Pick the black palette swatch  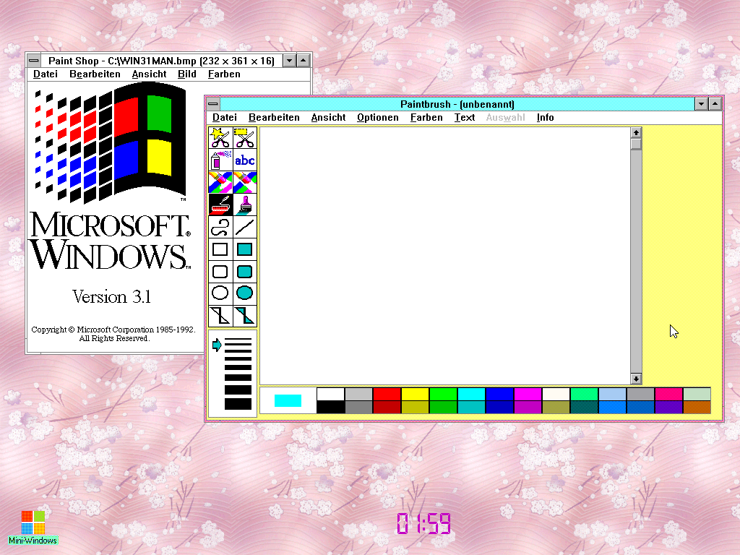330,407
